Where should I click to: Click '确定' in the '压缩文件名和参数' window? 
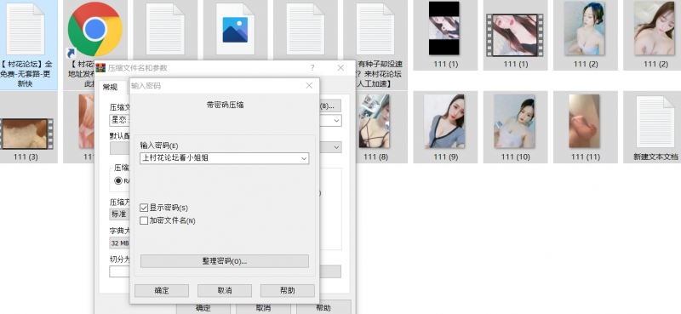(203, 308)
